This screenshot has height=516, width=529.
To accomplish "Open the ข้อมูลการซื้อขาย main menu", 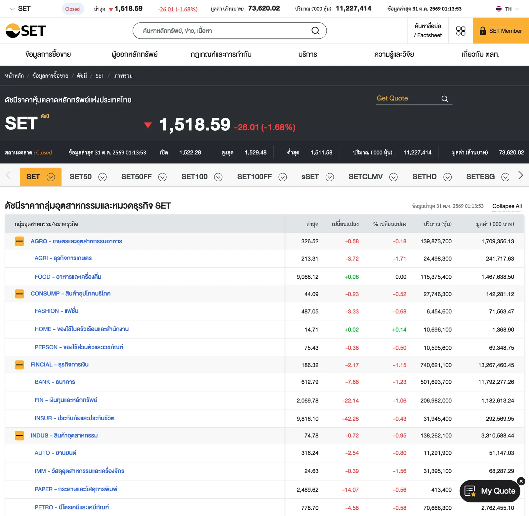I will 48,54.
